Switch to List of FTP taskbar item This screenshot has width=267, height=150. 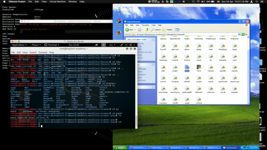coord(138,147)
